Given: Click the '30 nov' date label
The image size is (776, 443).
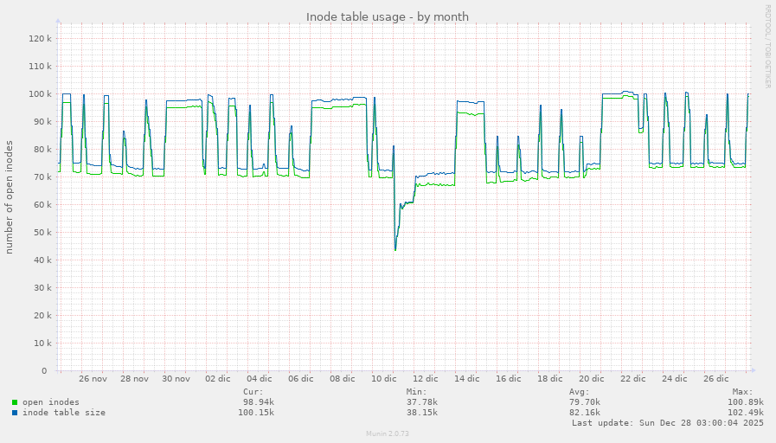Looking at the screenshot, I should pyautogui.click(x=176, y=379).
